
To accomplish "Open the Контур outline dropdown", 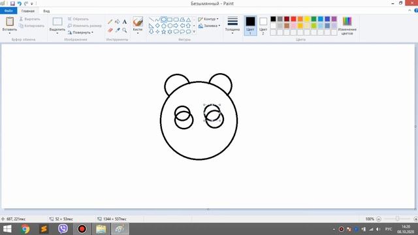I will [x=208, y=19].
